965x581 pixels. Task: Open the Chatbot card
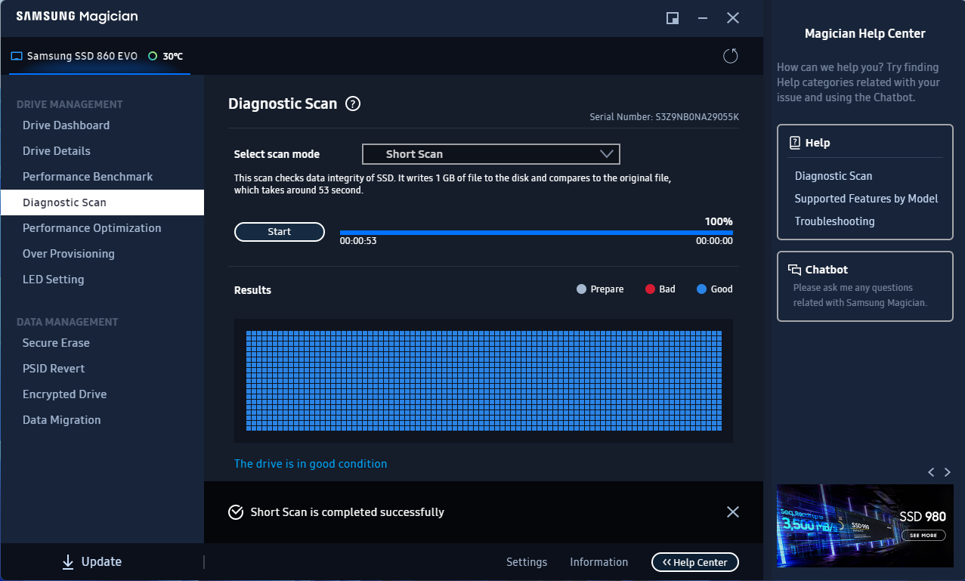tap(865, 286)
